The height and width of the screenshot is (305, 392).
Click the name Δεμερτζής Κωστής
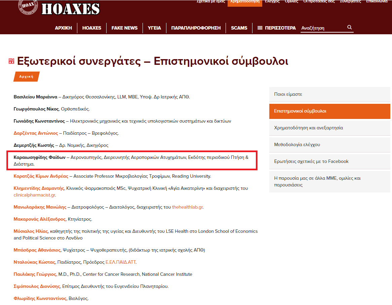point(34,145)
